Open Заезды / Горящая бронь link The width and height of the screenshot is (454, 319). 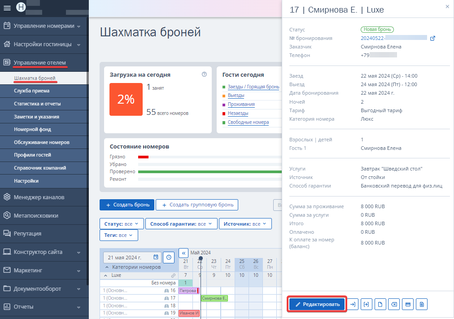click(x=253, y=87)
